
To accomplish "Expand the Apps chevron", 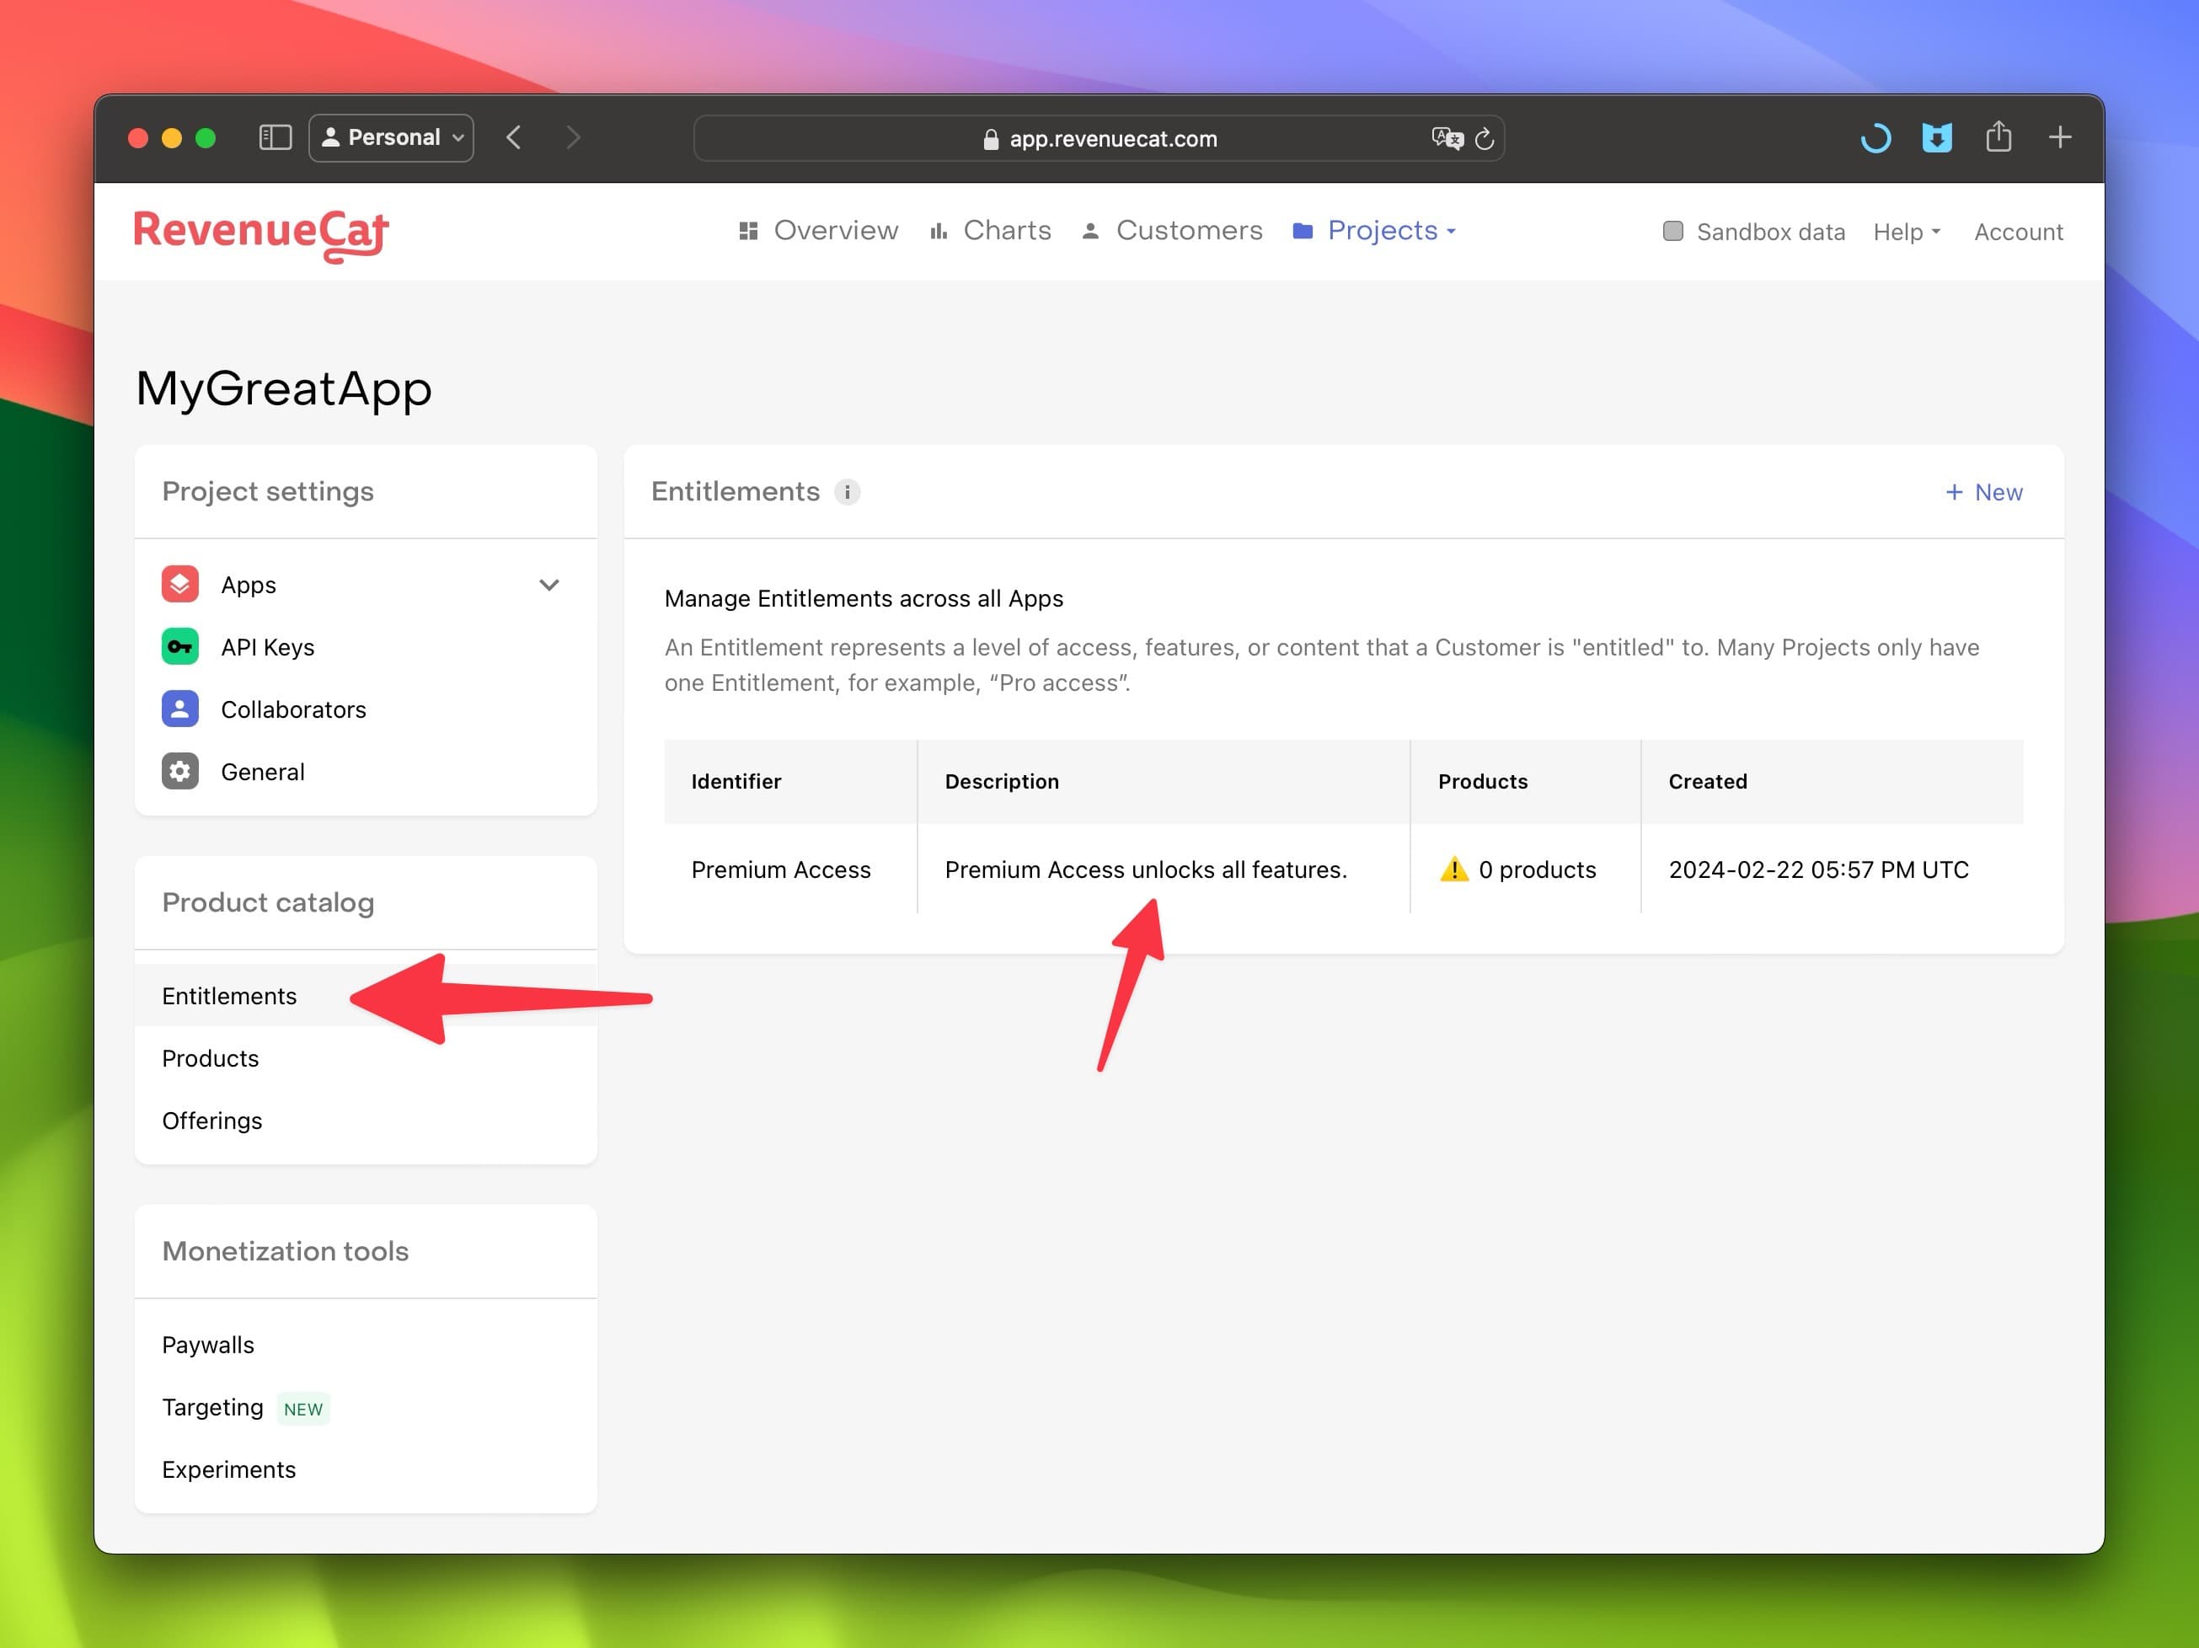I will 548,585.
